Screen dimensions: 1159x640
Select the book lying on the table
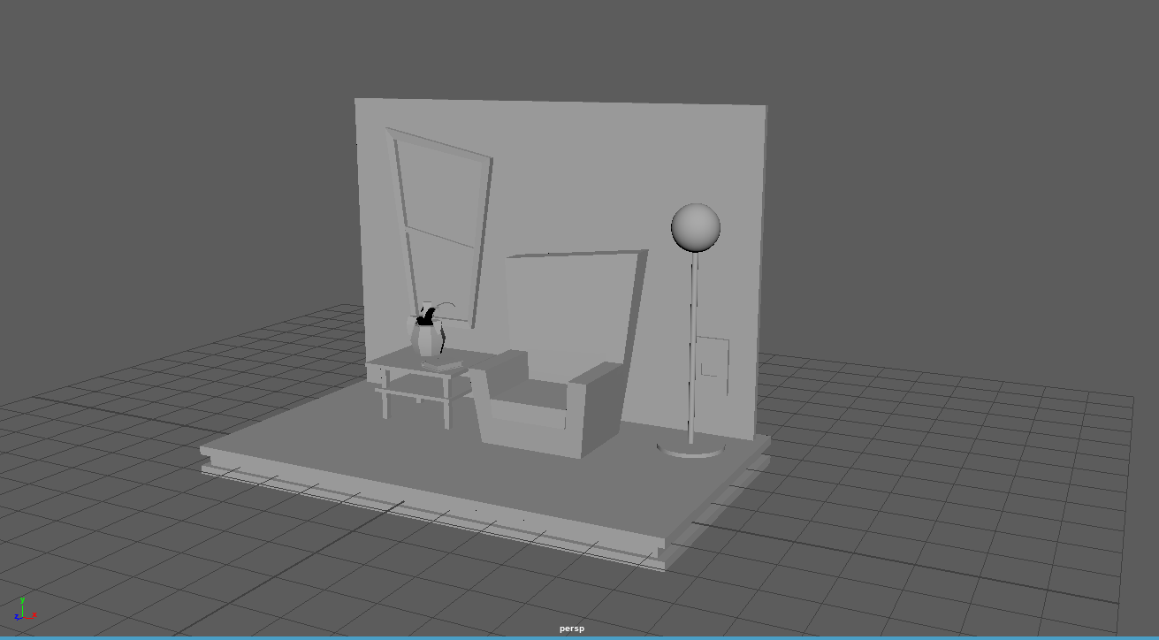[442, 365]
